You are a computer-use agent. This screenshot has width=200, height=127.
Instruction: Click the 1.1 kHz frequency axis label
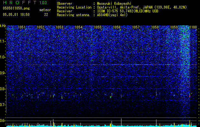(x=3, y=41)
